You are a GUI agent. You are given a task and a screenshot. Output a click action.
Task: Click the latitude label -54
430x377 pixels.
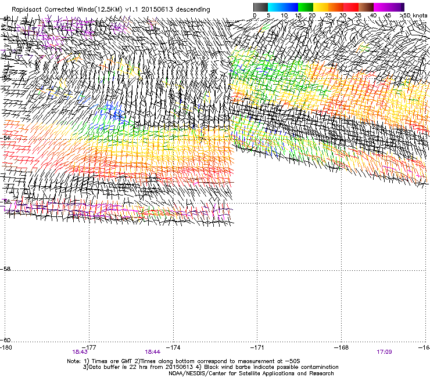pyautogui.click(x=5, y=137)
